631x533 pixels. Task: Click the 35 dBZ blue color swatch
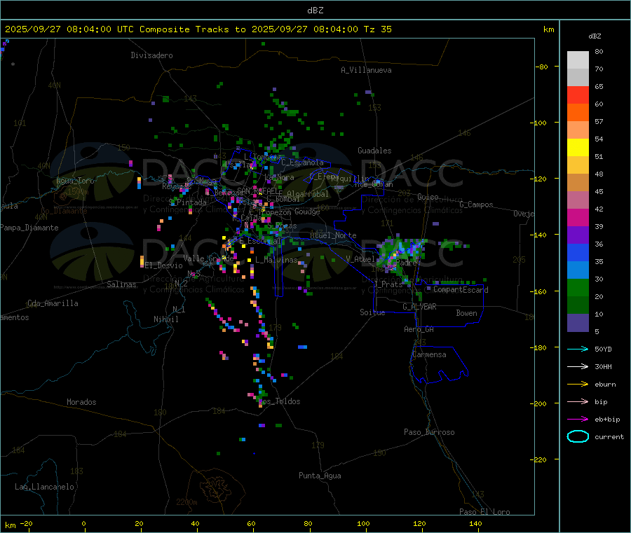pyautogui.click(x=578, y=252)
